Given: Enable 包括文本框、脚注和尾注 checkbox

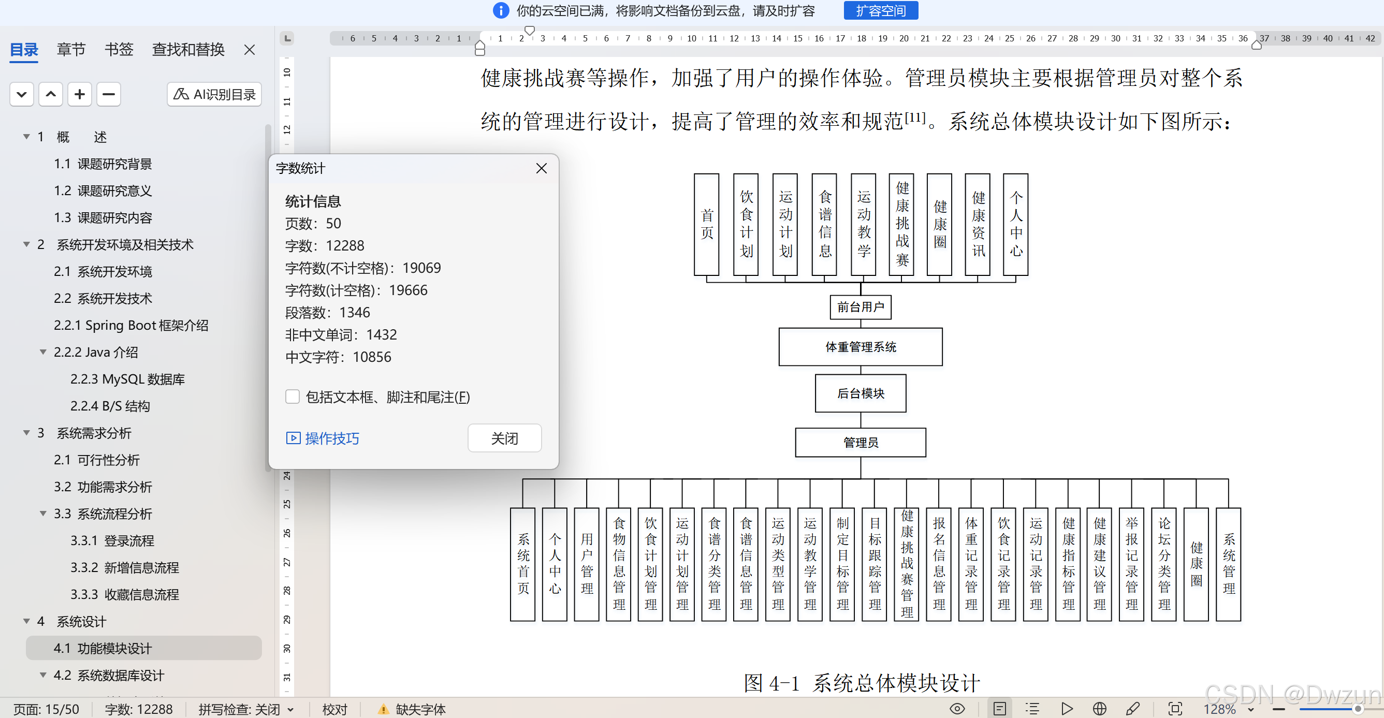Looking at the screenshot, I should [292, 397].
